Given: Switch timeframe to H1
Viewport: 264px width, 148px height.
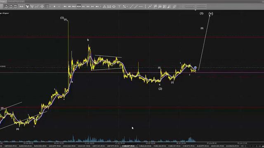Looking at the screenshot, I should 83,7.
